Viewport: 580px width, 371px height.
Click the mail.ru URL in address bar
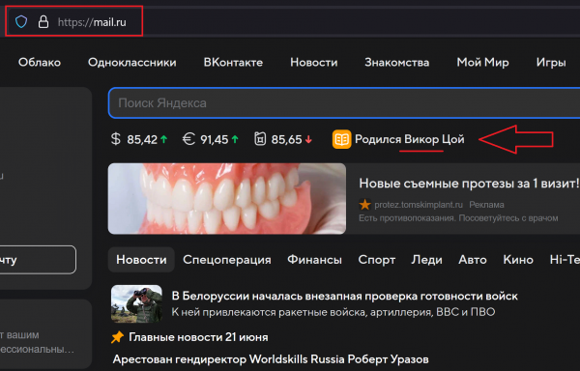[x=92, y=22]
